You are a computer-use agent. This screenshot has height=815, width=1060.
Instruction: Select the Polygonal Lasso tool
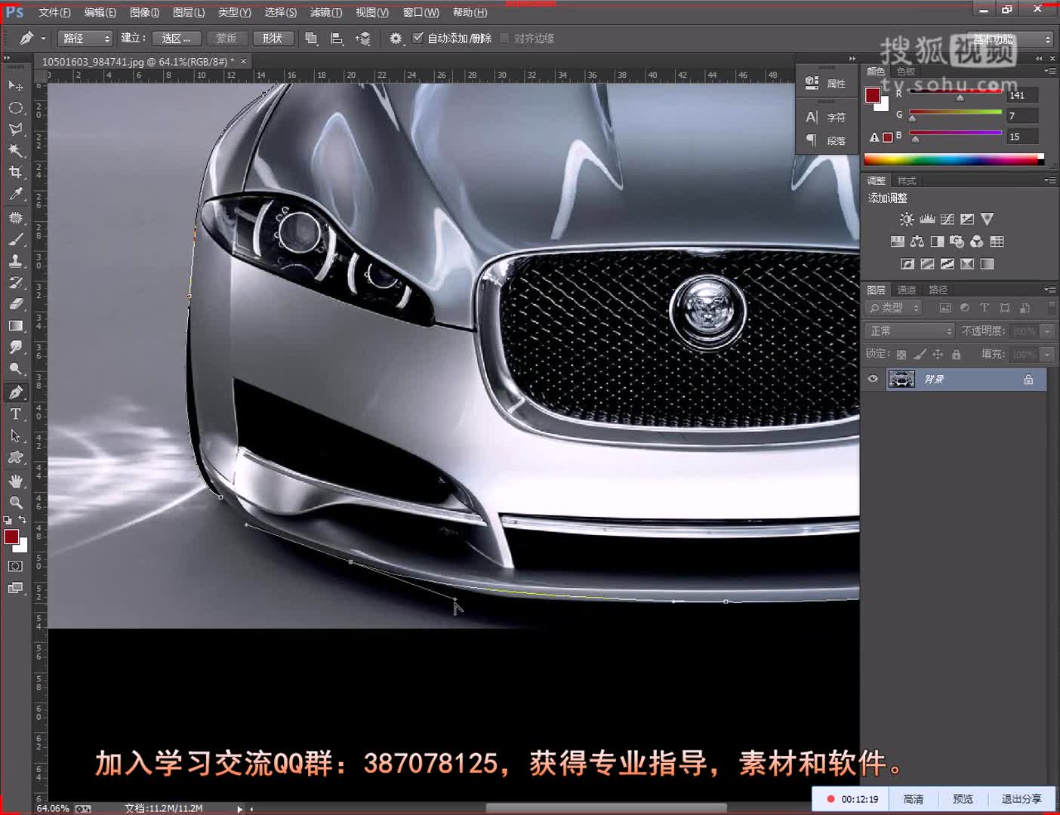(15, 129)
